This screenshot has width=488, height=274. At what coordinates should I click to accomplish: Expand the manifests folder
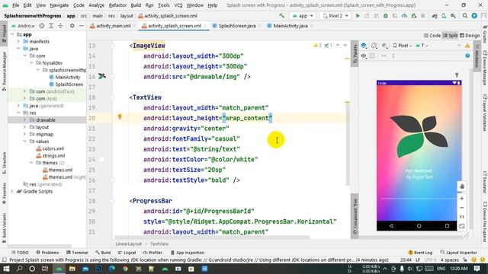[x=18, y=41]
